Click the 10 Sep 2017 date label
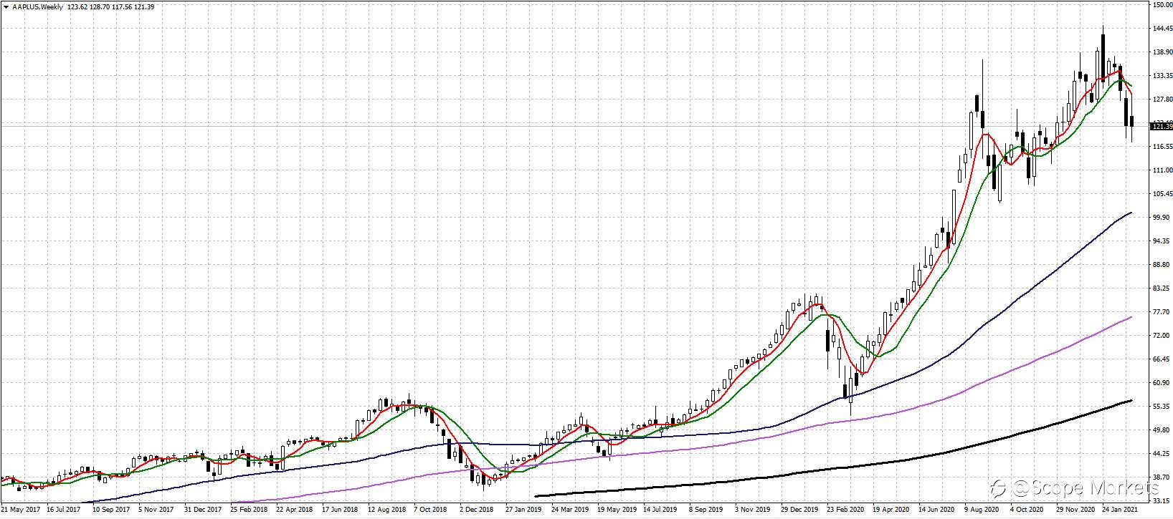The image size is (1173, 519). click(x=110, y=510)
